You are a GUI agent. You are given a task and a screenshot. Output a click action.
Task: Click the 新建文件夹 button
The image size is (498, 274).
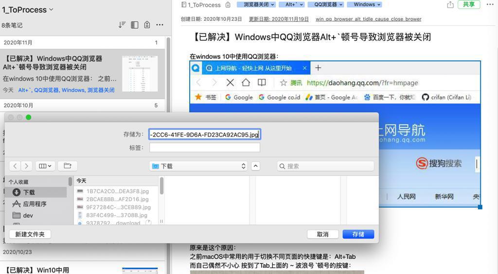(30, 234)
